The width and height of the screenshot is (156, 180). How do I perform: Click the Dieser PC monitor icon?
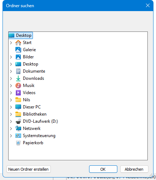[x=18, y=107]
